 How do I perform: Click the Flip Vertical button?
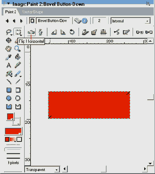pyautogui.click(x=41, y=32)
